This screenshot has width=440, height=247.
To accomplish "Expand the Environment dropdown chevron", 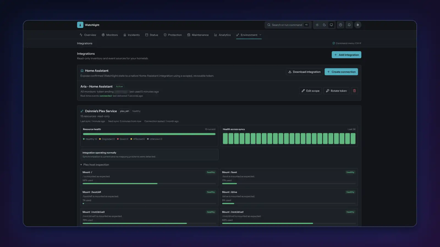I will pyautogui.click(x=260, y=35).
